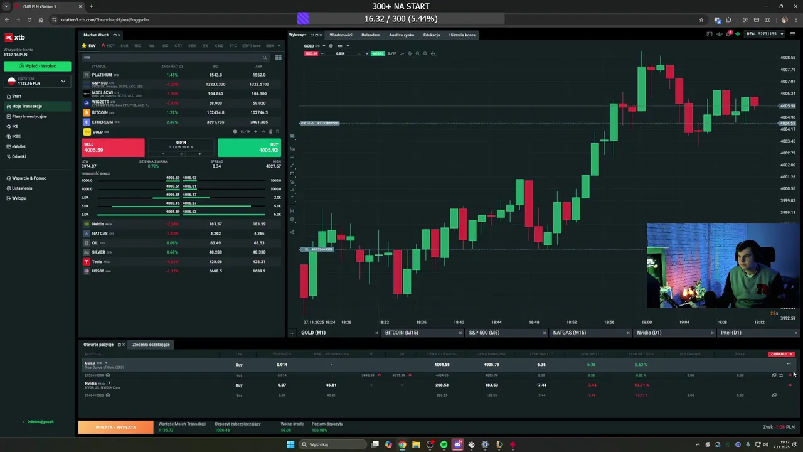Zoom out the chart with magnifier icon

pos(417,54)
